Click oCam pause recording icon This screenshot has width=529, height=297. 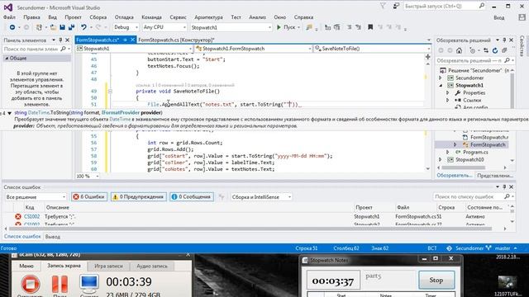tap(60, 284)
